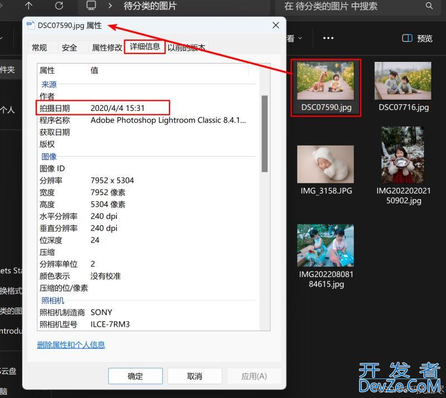The width and height of the screenshot is (446, 398).
Task: Select the 详细信息 tab
Action: pyautogui.click(x=145, y=47)
